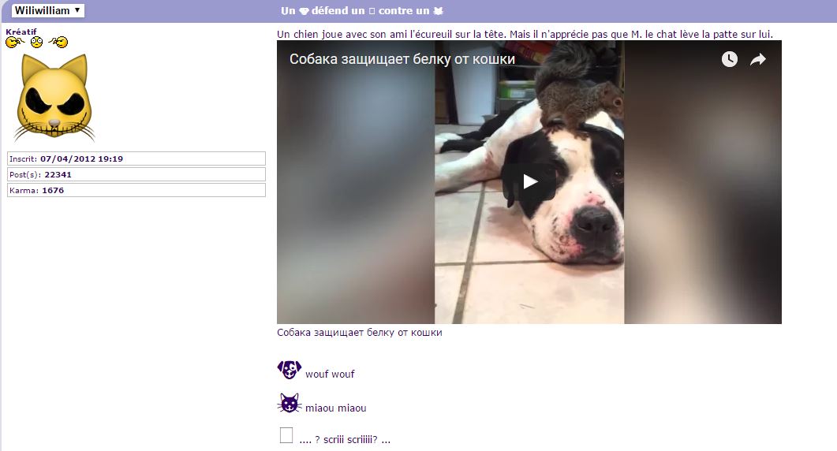Open the Wiliwilliam user dropdown
The image size is (837, 451).
coord(48,10)
